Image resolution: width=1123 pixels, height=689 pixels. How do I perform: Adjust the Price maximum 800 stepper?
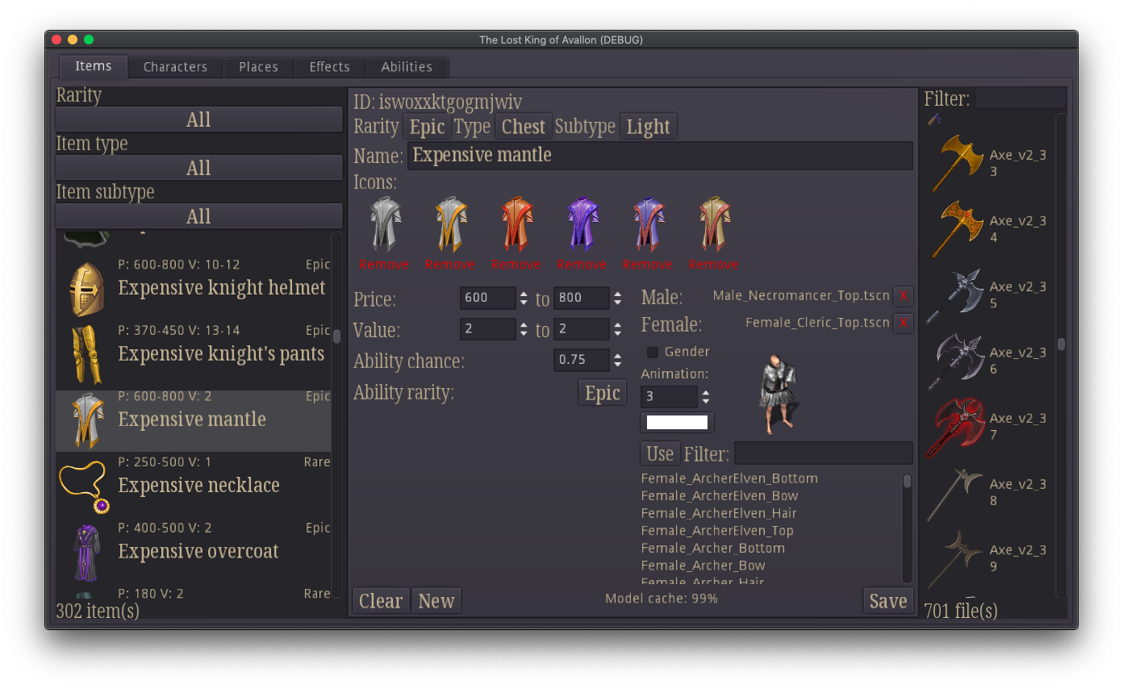pyautogui.click(x=617, y=298)
